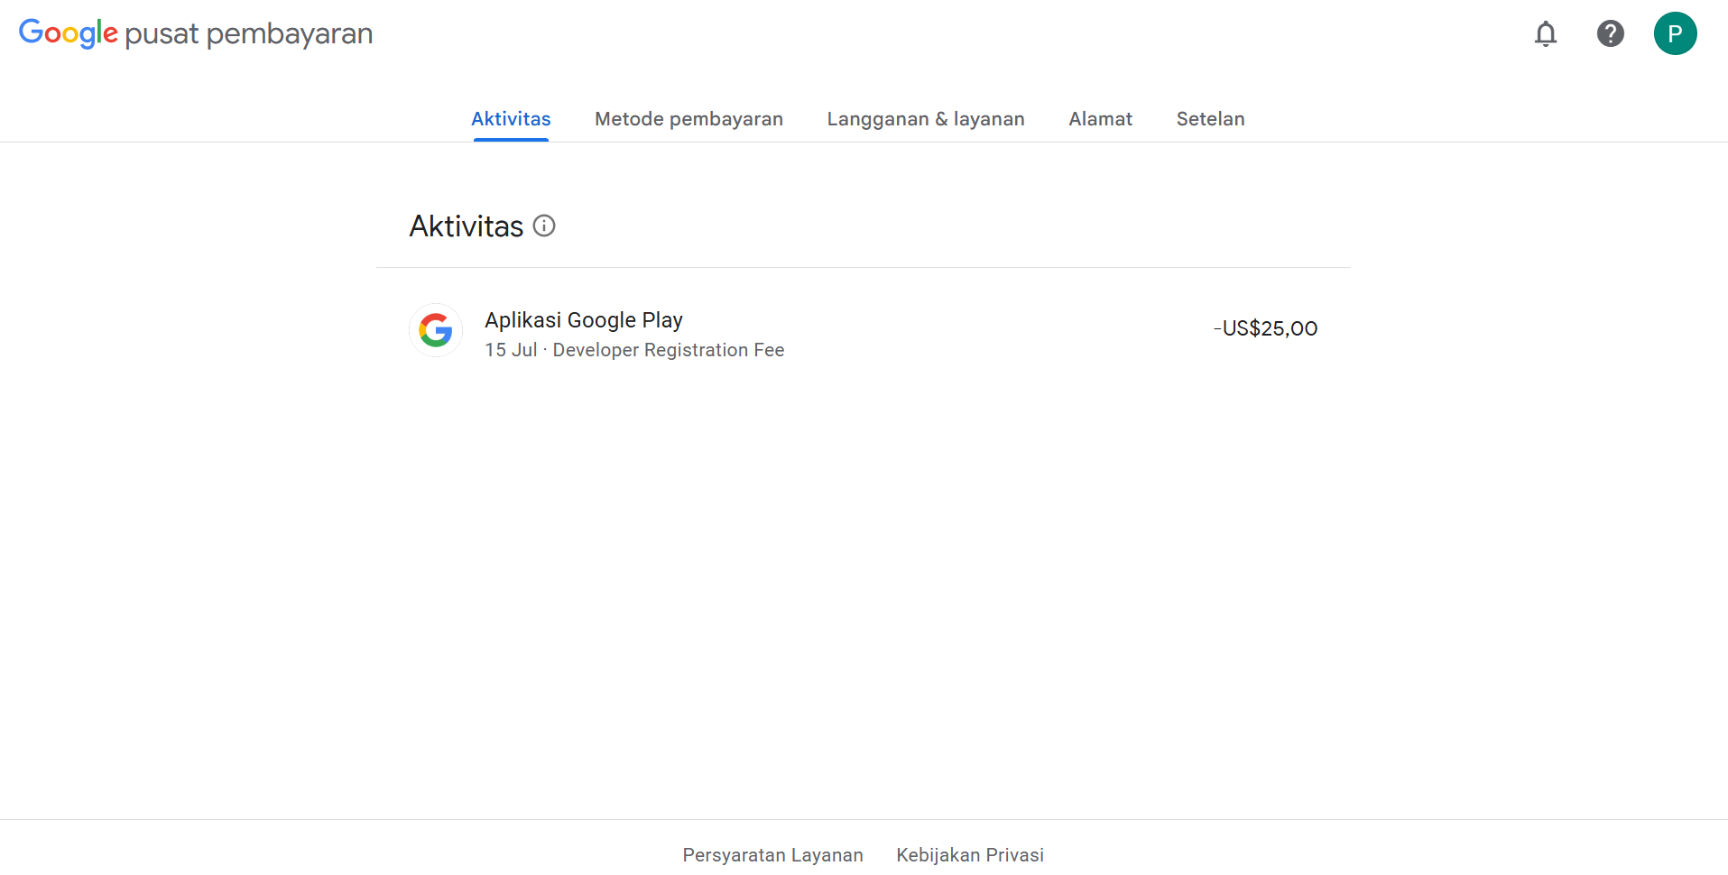Open the account avatar labeled P

coord(1676,34)
